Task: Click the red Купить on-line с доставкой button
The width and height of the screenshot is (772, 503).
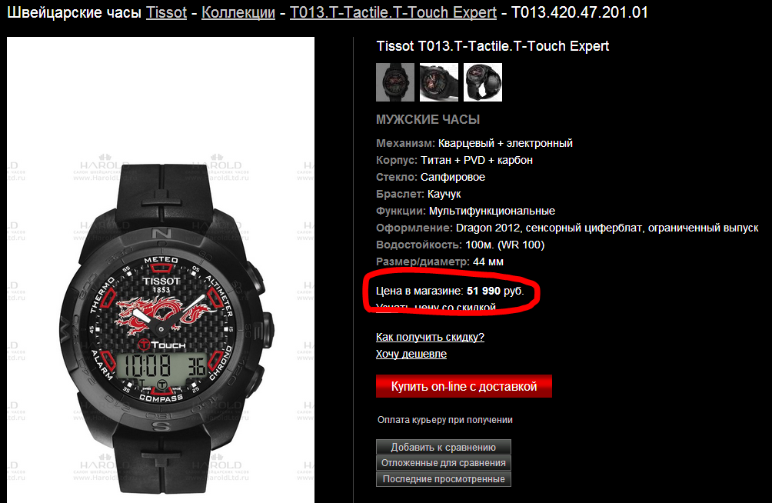Action: tap(464, 386)
